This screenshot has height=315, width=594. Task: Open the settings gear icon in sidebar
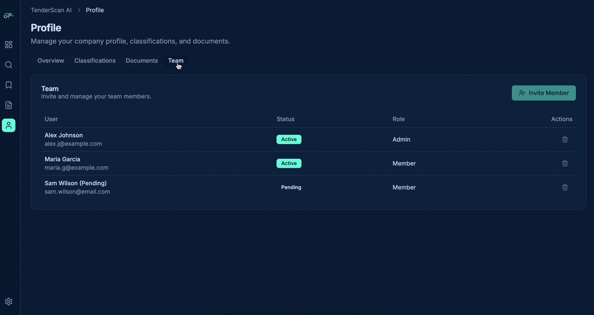pos(9,301)
